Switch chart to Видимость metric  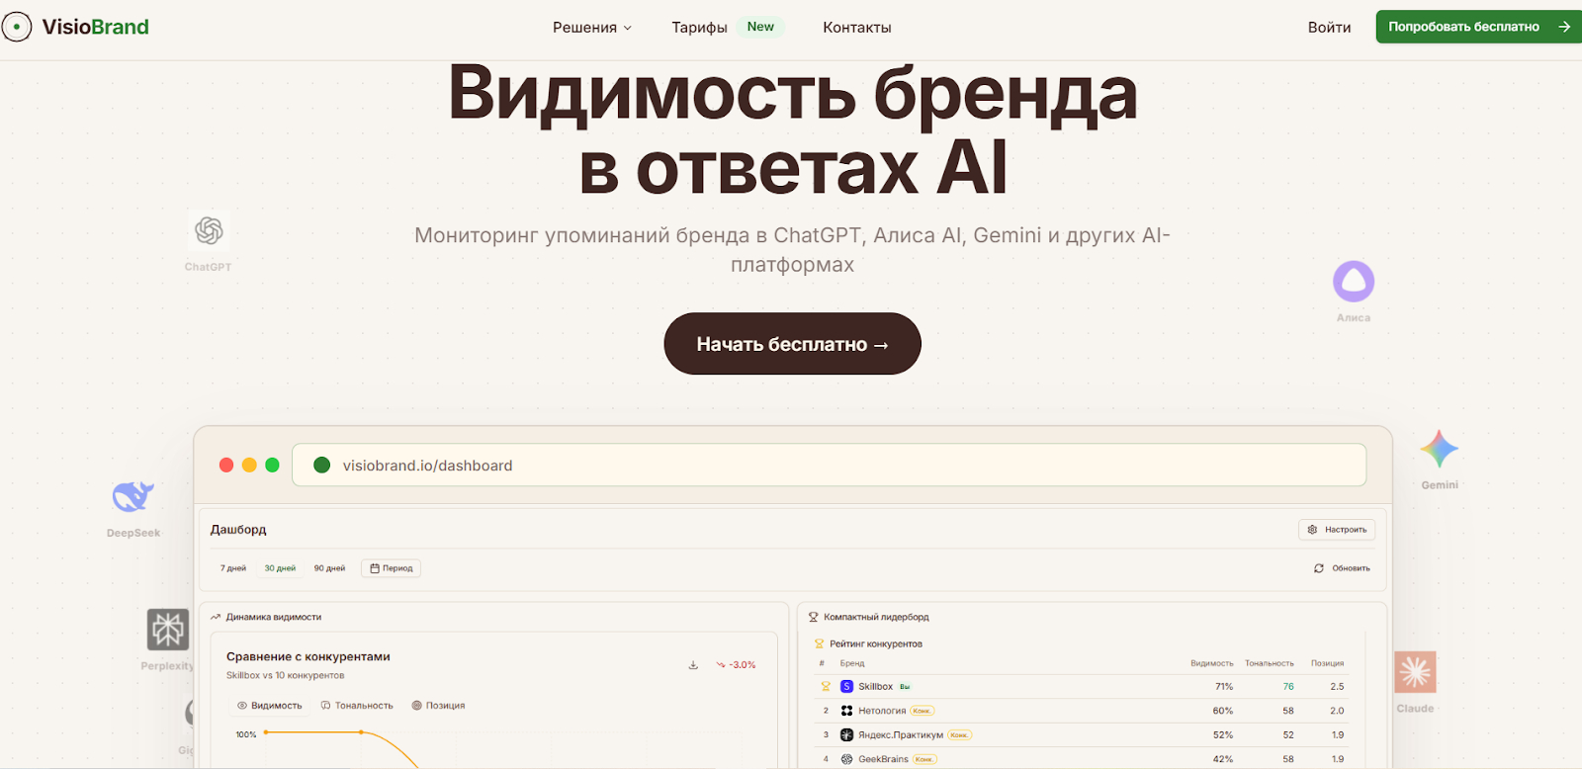[x=269, y=706]
